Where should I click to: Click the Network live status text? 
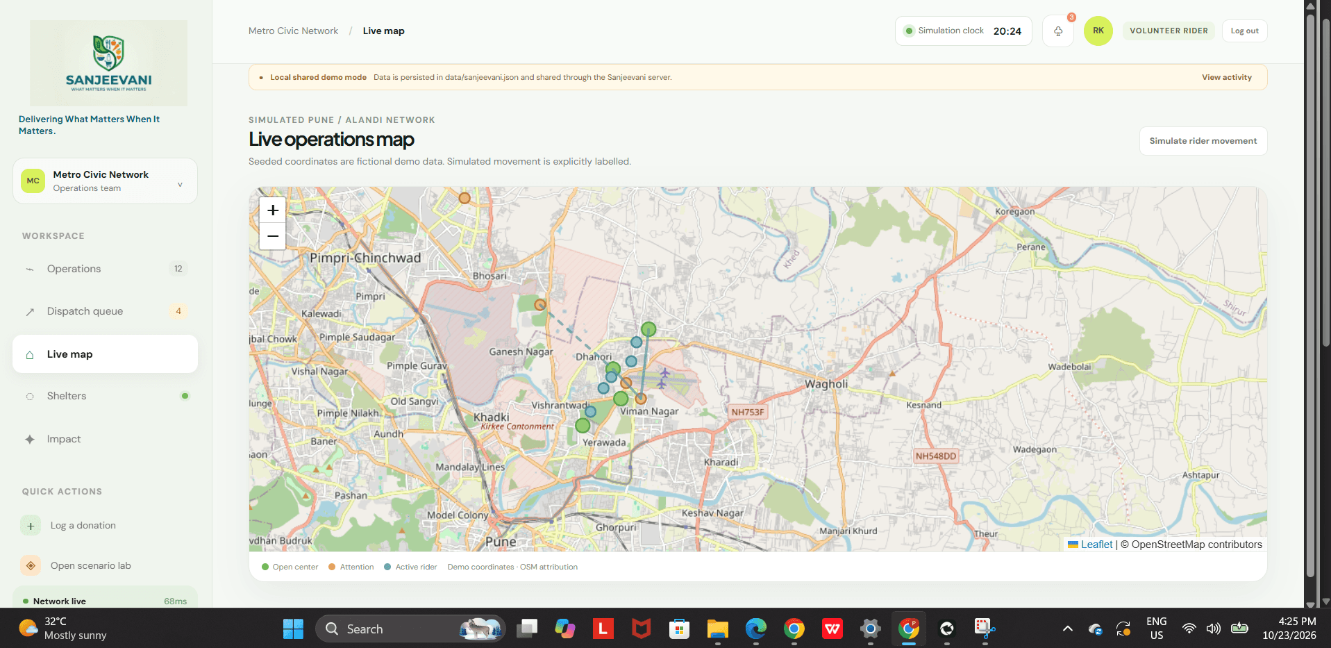pos(60,601)
